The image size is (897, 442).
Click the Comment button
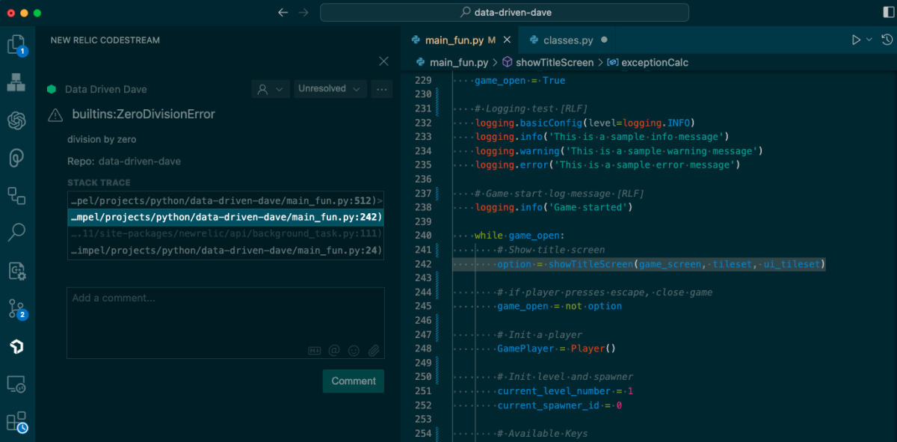[x=354, y=381]
